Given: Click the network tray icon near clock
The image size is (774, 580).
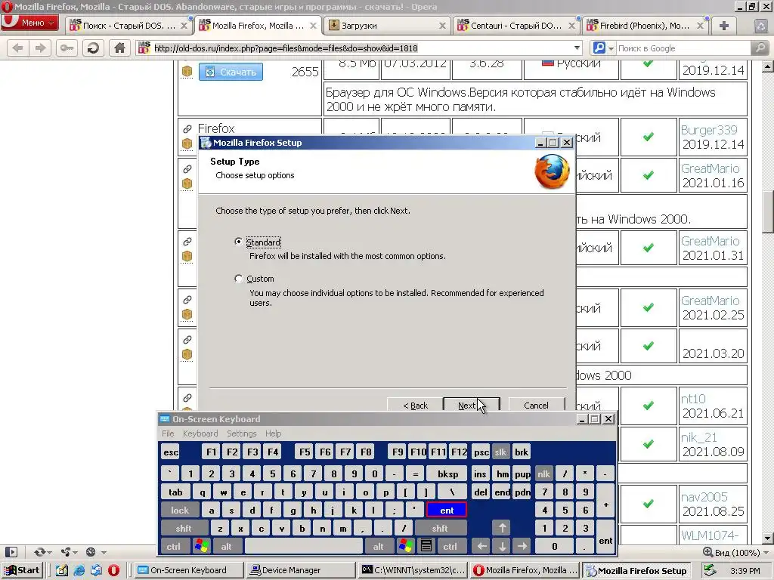Looking at the screenshot, I should tap(709, 570).
